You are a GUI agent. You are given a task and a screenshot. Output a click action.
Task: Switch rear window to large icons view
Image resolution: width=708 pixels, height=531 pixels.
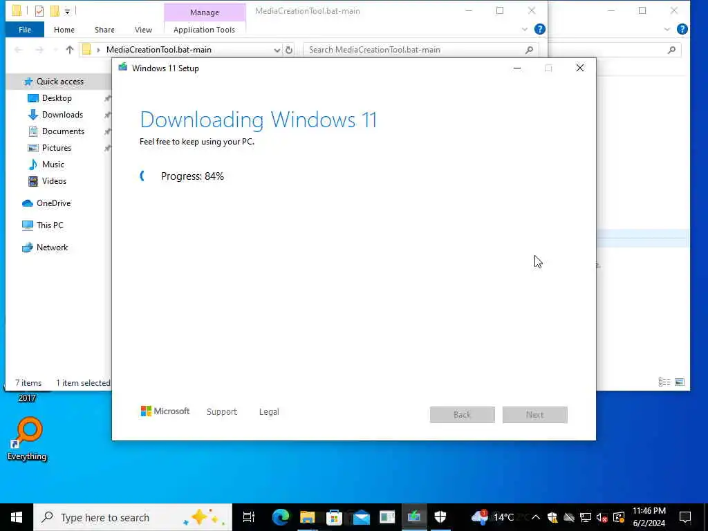[x=680, y=382]
